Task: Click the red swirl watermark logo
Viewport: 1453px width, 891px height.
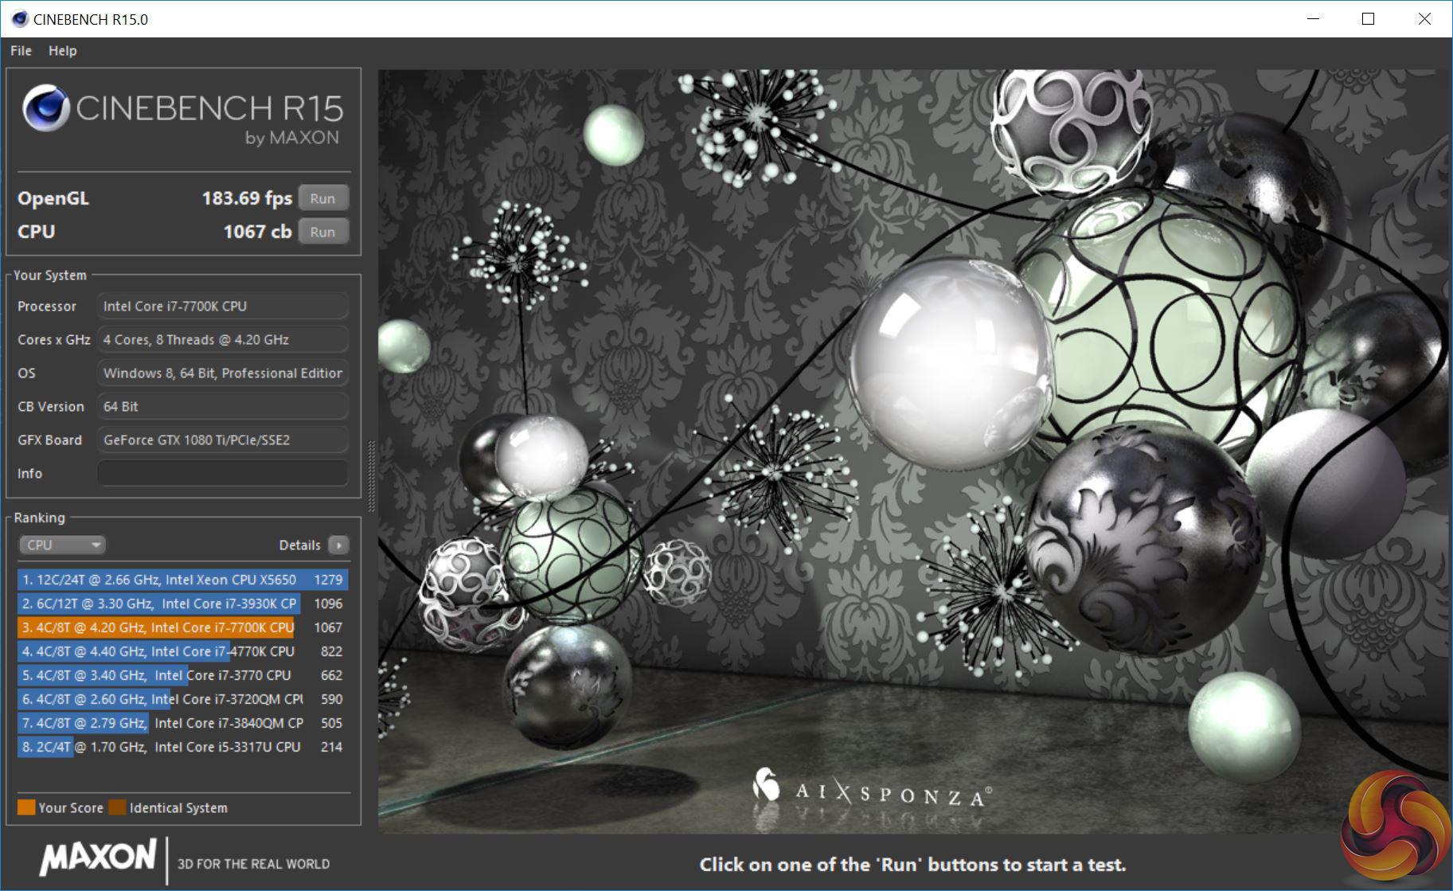Action: coord(1396,827)
